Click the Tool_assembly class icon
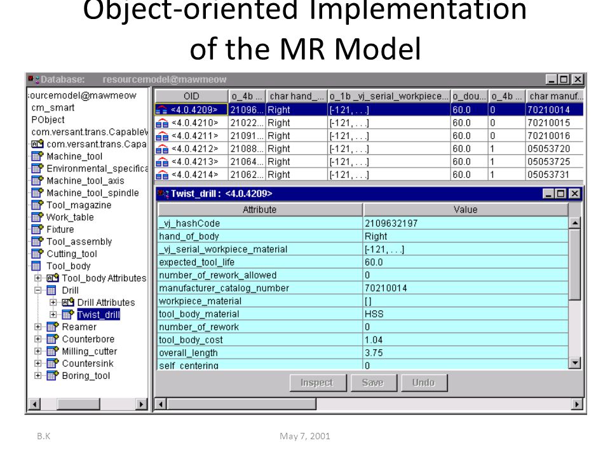This screenshot has width=610, height=457. click(x=37, y=241)
